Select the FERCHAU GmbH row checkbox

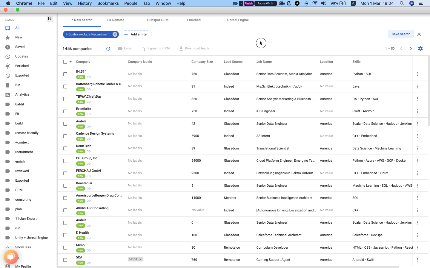(x=65, y=173)
